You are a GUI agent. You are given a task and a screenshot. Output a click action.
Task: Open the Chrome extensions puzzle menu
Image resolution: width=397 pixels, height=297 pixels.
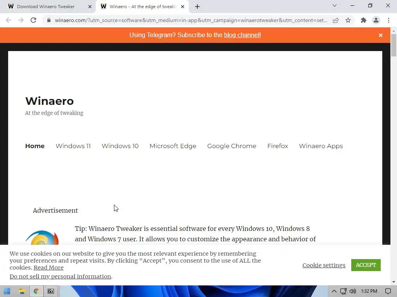(x=364, y=20)
